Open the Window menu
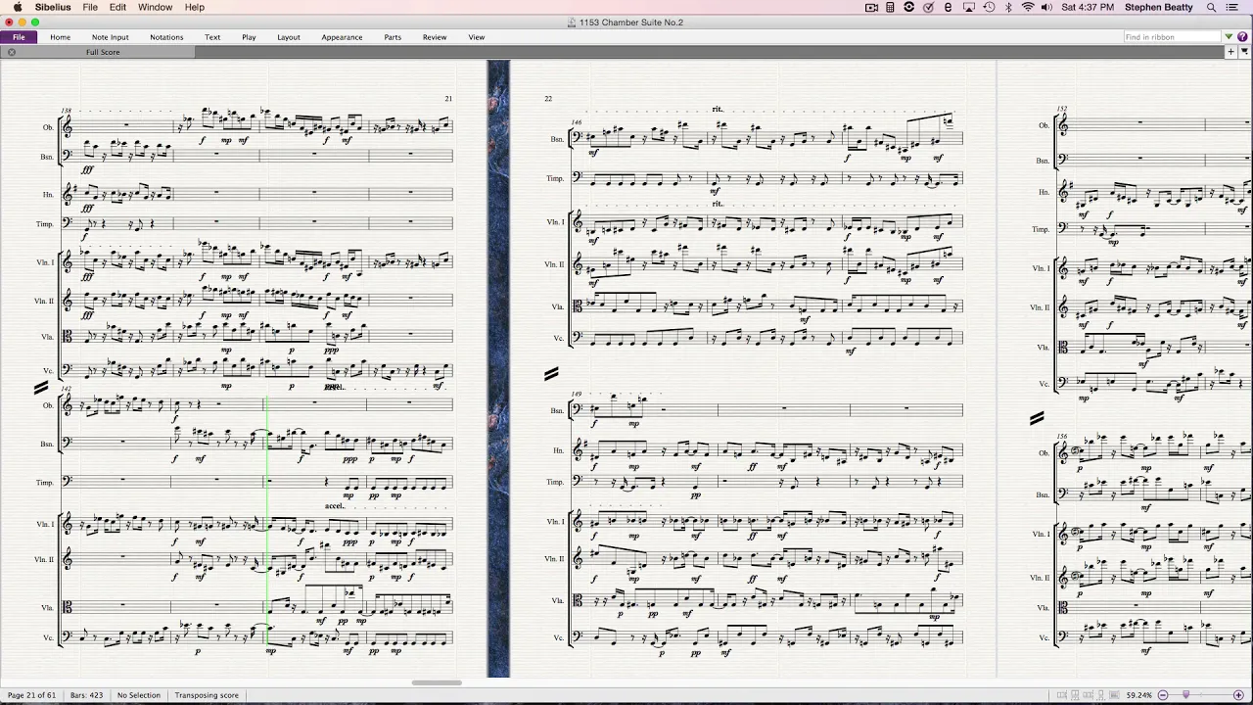 click(155, 7)
